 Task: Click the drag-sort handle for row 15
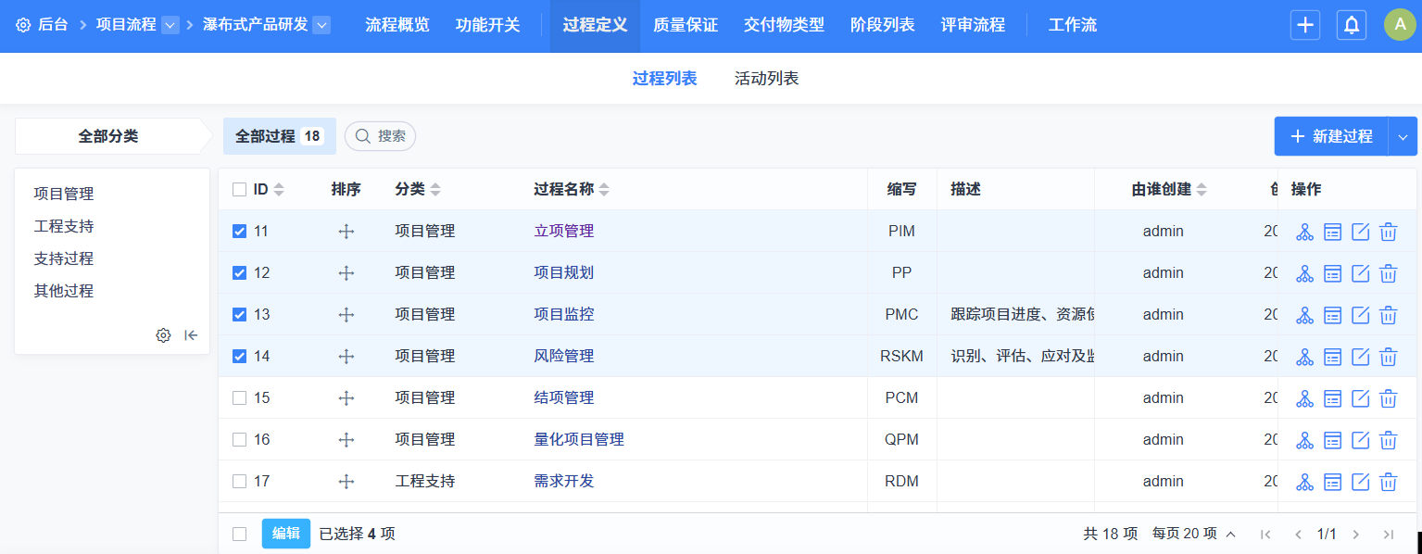[x=346, y=398]
